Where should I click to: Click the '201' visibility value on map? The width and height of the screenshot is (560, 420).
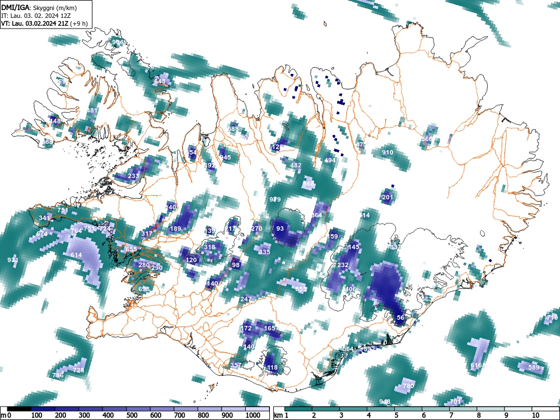[x=388, y=197]
